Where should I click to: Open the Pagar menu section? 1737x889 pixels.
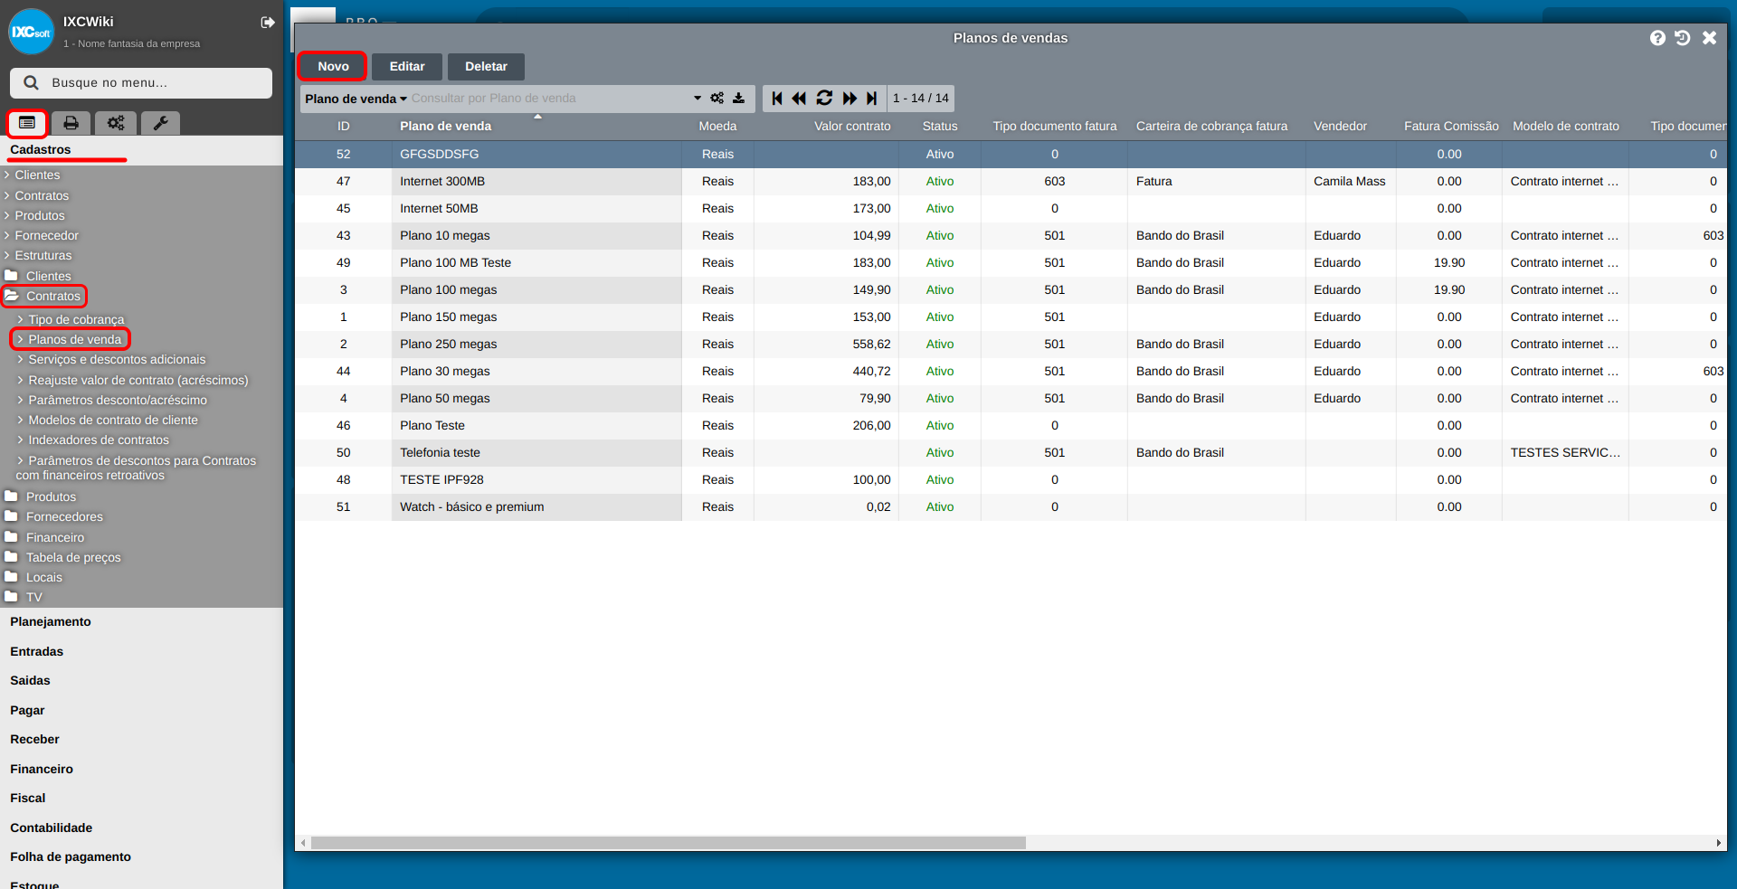(x=27, y=710)
